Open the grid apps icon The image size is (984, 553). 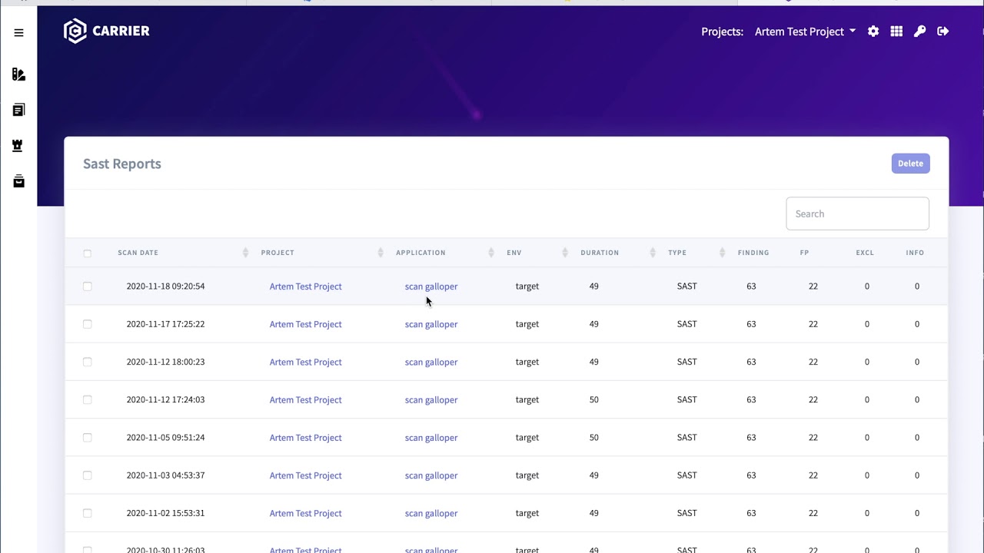tap(896, 31)
